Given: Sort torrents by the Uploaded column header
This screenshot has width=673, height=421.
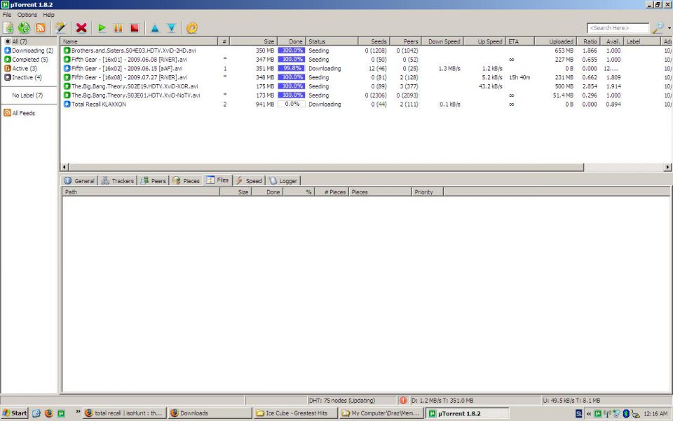Looking at the screenshot, I should coord(555,41).
